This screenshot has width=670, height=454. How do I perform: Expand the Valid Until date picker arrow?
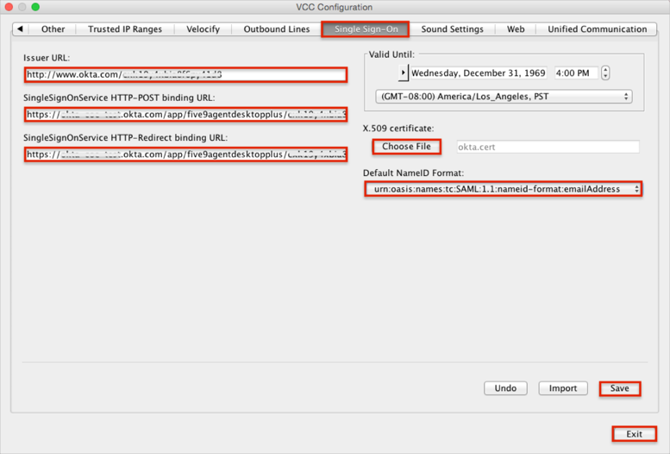click(x=403, y=73)
